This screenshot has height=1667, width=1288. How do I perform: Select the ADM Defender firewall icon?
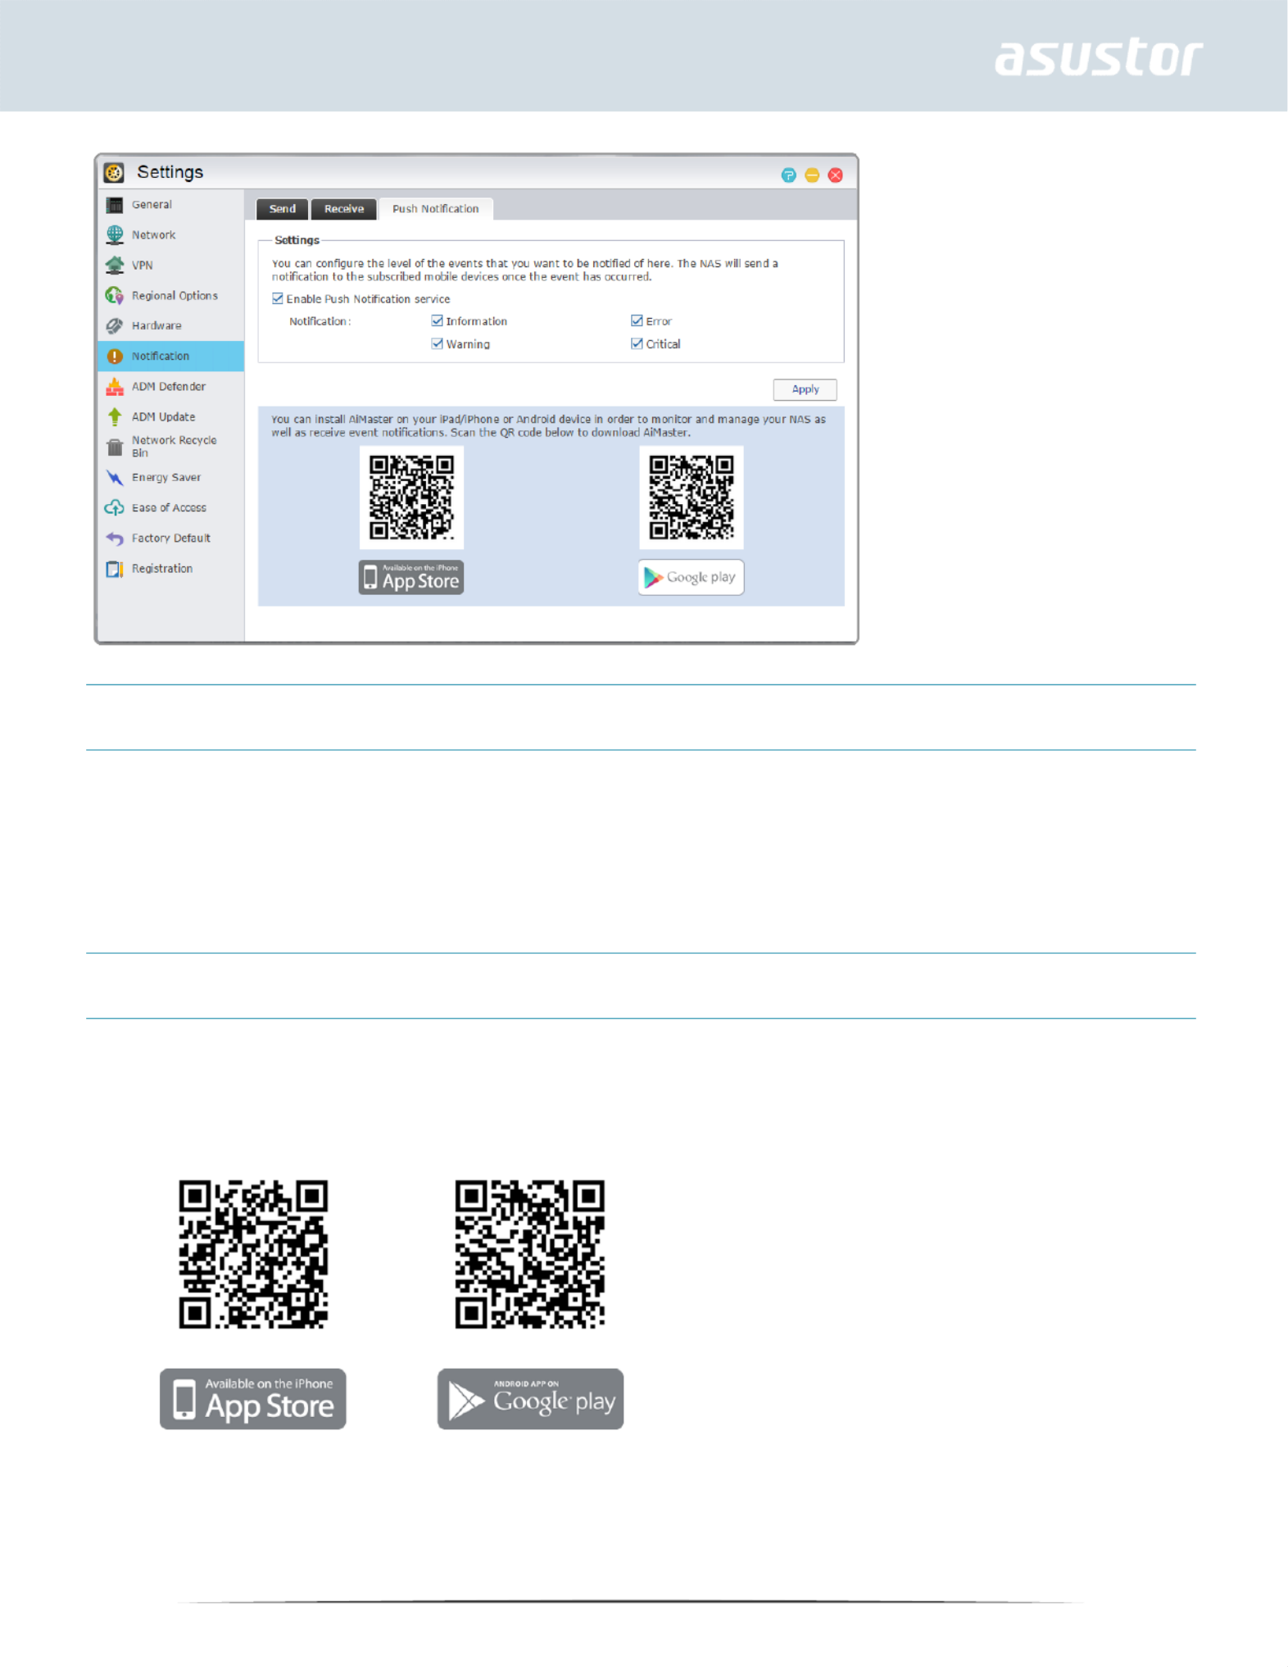[x=115, y=387]
